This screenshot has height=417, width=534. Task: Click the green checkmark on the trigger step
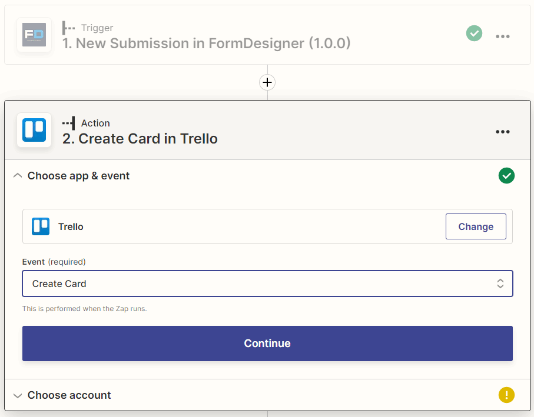[x=474, y=34]
